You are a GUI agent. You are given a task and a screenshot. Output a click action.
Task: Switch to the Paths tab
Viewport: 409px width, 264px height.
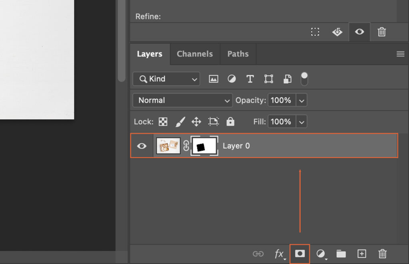(x=238, y=54)
